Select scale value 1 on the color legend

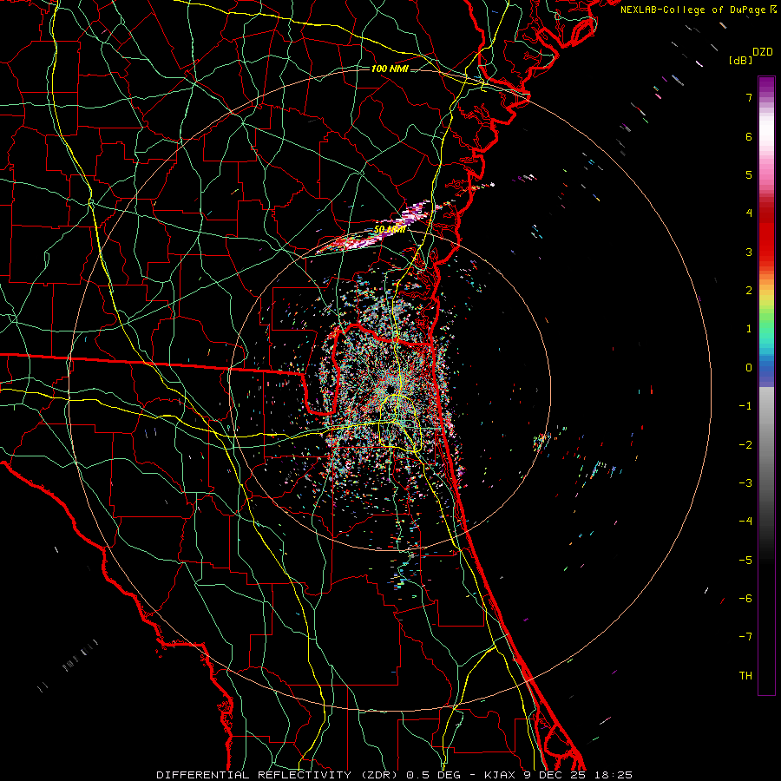(749, 329)
